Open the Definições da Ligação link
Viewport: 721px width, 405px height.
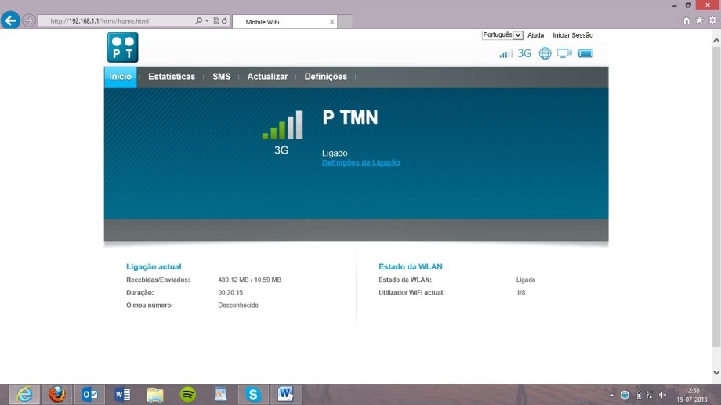coord(361,163)
